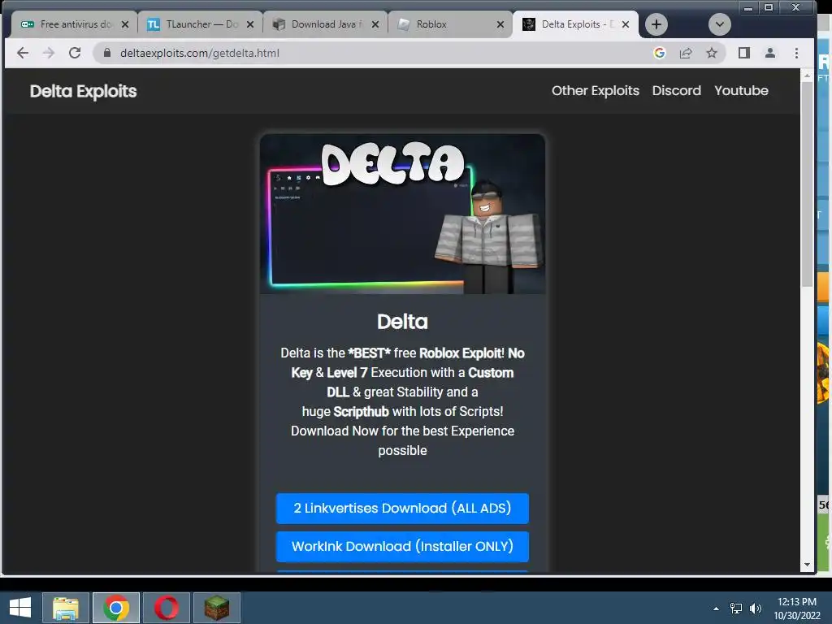Launch Opera from the taskbar

[167, 608]
